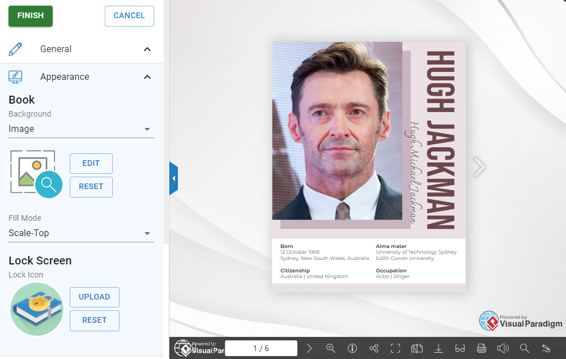Collapse the Appearance section
The image size is (566, 359).
point(147,77)
